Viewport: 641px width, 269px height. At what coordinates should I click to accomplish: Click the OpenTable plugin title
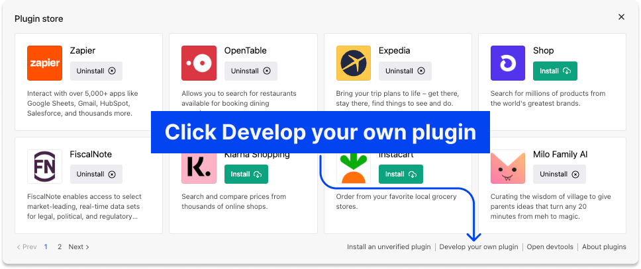(245, 51)
